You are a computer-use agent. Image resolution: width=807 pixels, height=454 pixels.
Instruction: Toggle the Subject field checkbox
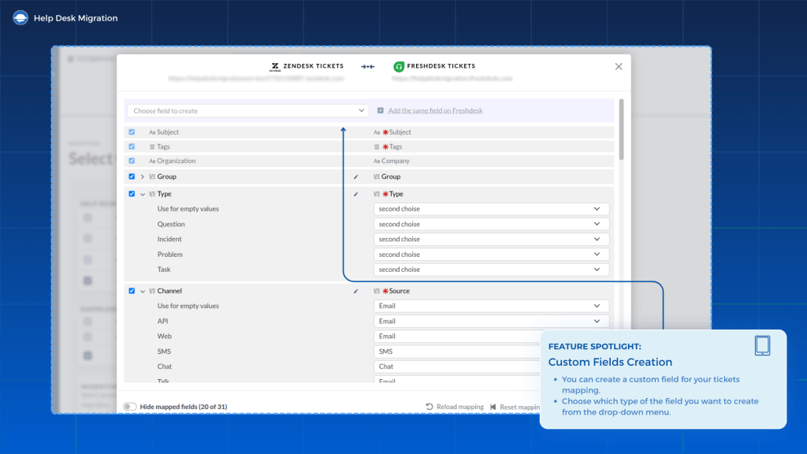(x=132, y=132)
